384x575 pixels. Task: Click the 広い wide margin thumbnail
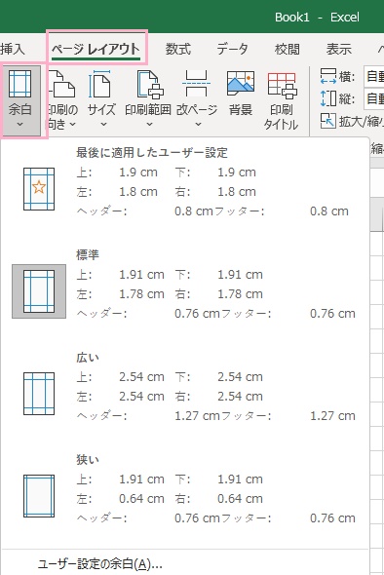pyautogui.click(x=39, y=394)
